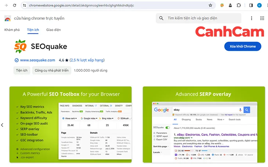Click 'Key SEO metrics' feature text
268x167 pixels.
click(x=32, y=107)
